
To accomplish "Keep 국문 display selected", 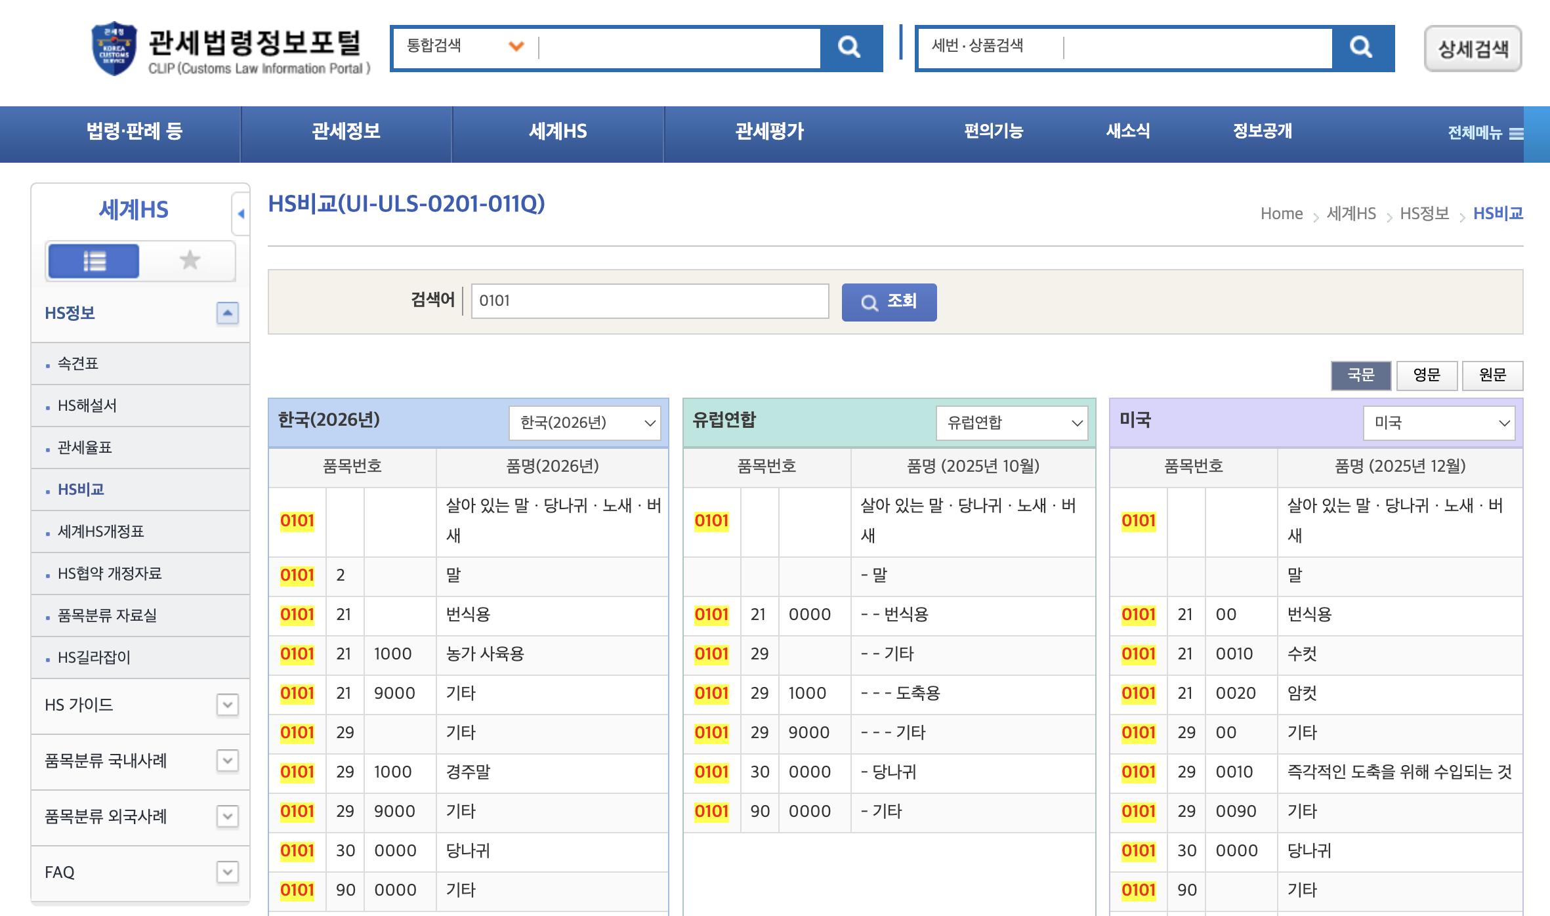I will coord(1360,375).
